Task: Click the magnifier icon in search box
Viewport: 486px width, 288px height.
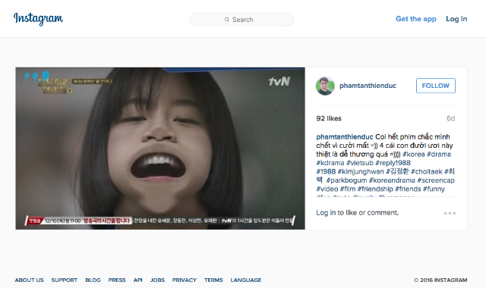Action: 227,20
